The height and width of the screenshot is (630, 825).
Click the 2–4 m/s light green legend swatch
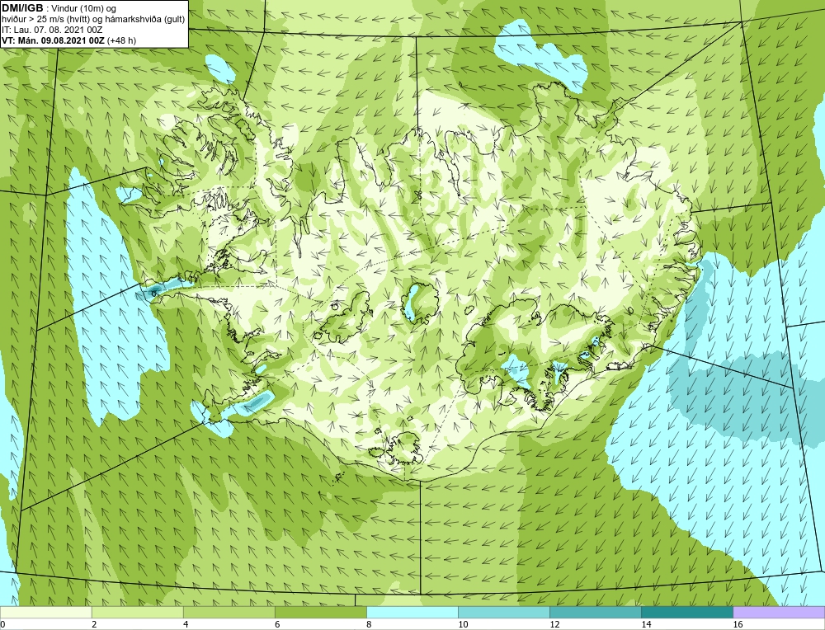tap(137, 612)
